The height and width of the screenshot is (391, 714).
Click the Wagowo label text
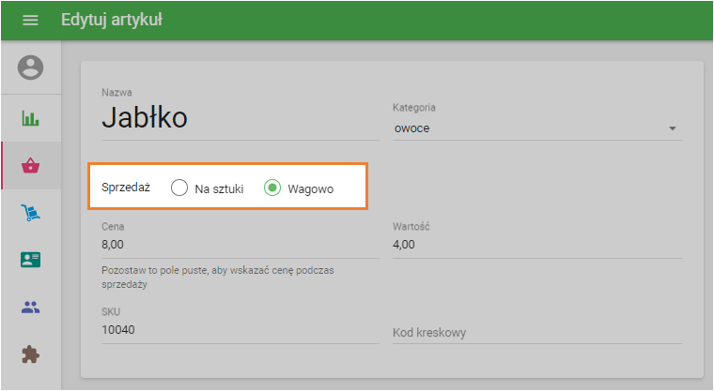311,189
